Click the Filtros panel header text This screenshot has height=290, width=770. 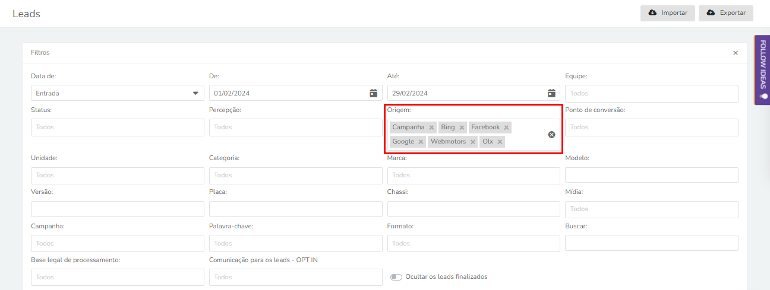(40, 52)
